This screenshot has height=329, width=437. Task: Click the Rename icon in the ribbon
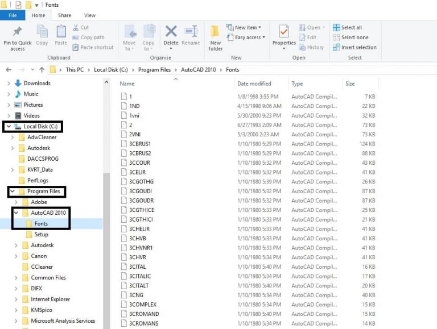[x=191, y=32]
